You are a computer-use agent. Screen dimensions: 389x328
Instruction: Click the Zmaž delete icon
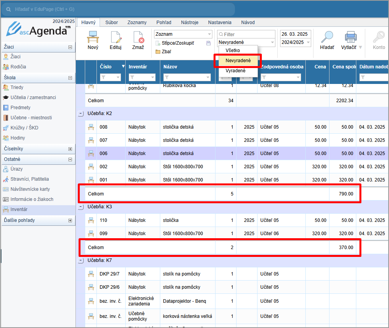[138, 37]
